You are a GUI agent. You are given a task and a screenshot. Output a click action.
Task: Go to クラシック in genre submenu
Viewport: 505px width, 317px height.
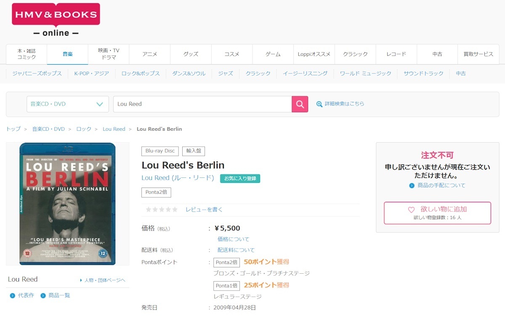point(258,74)
